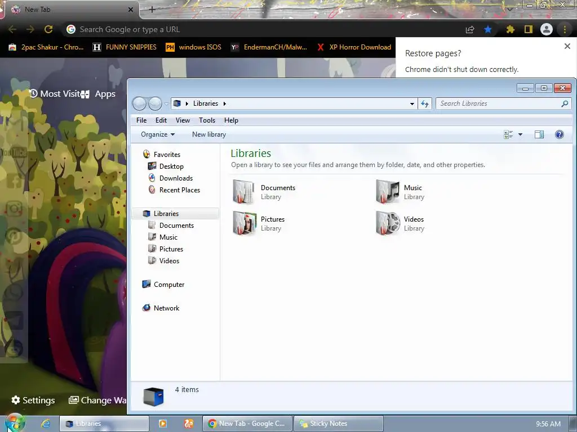This screenshot has height=432, width=577.
Task: Select Computer in the navigation pane
Action: (169, 284)
